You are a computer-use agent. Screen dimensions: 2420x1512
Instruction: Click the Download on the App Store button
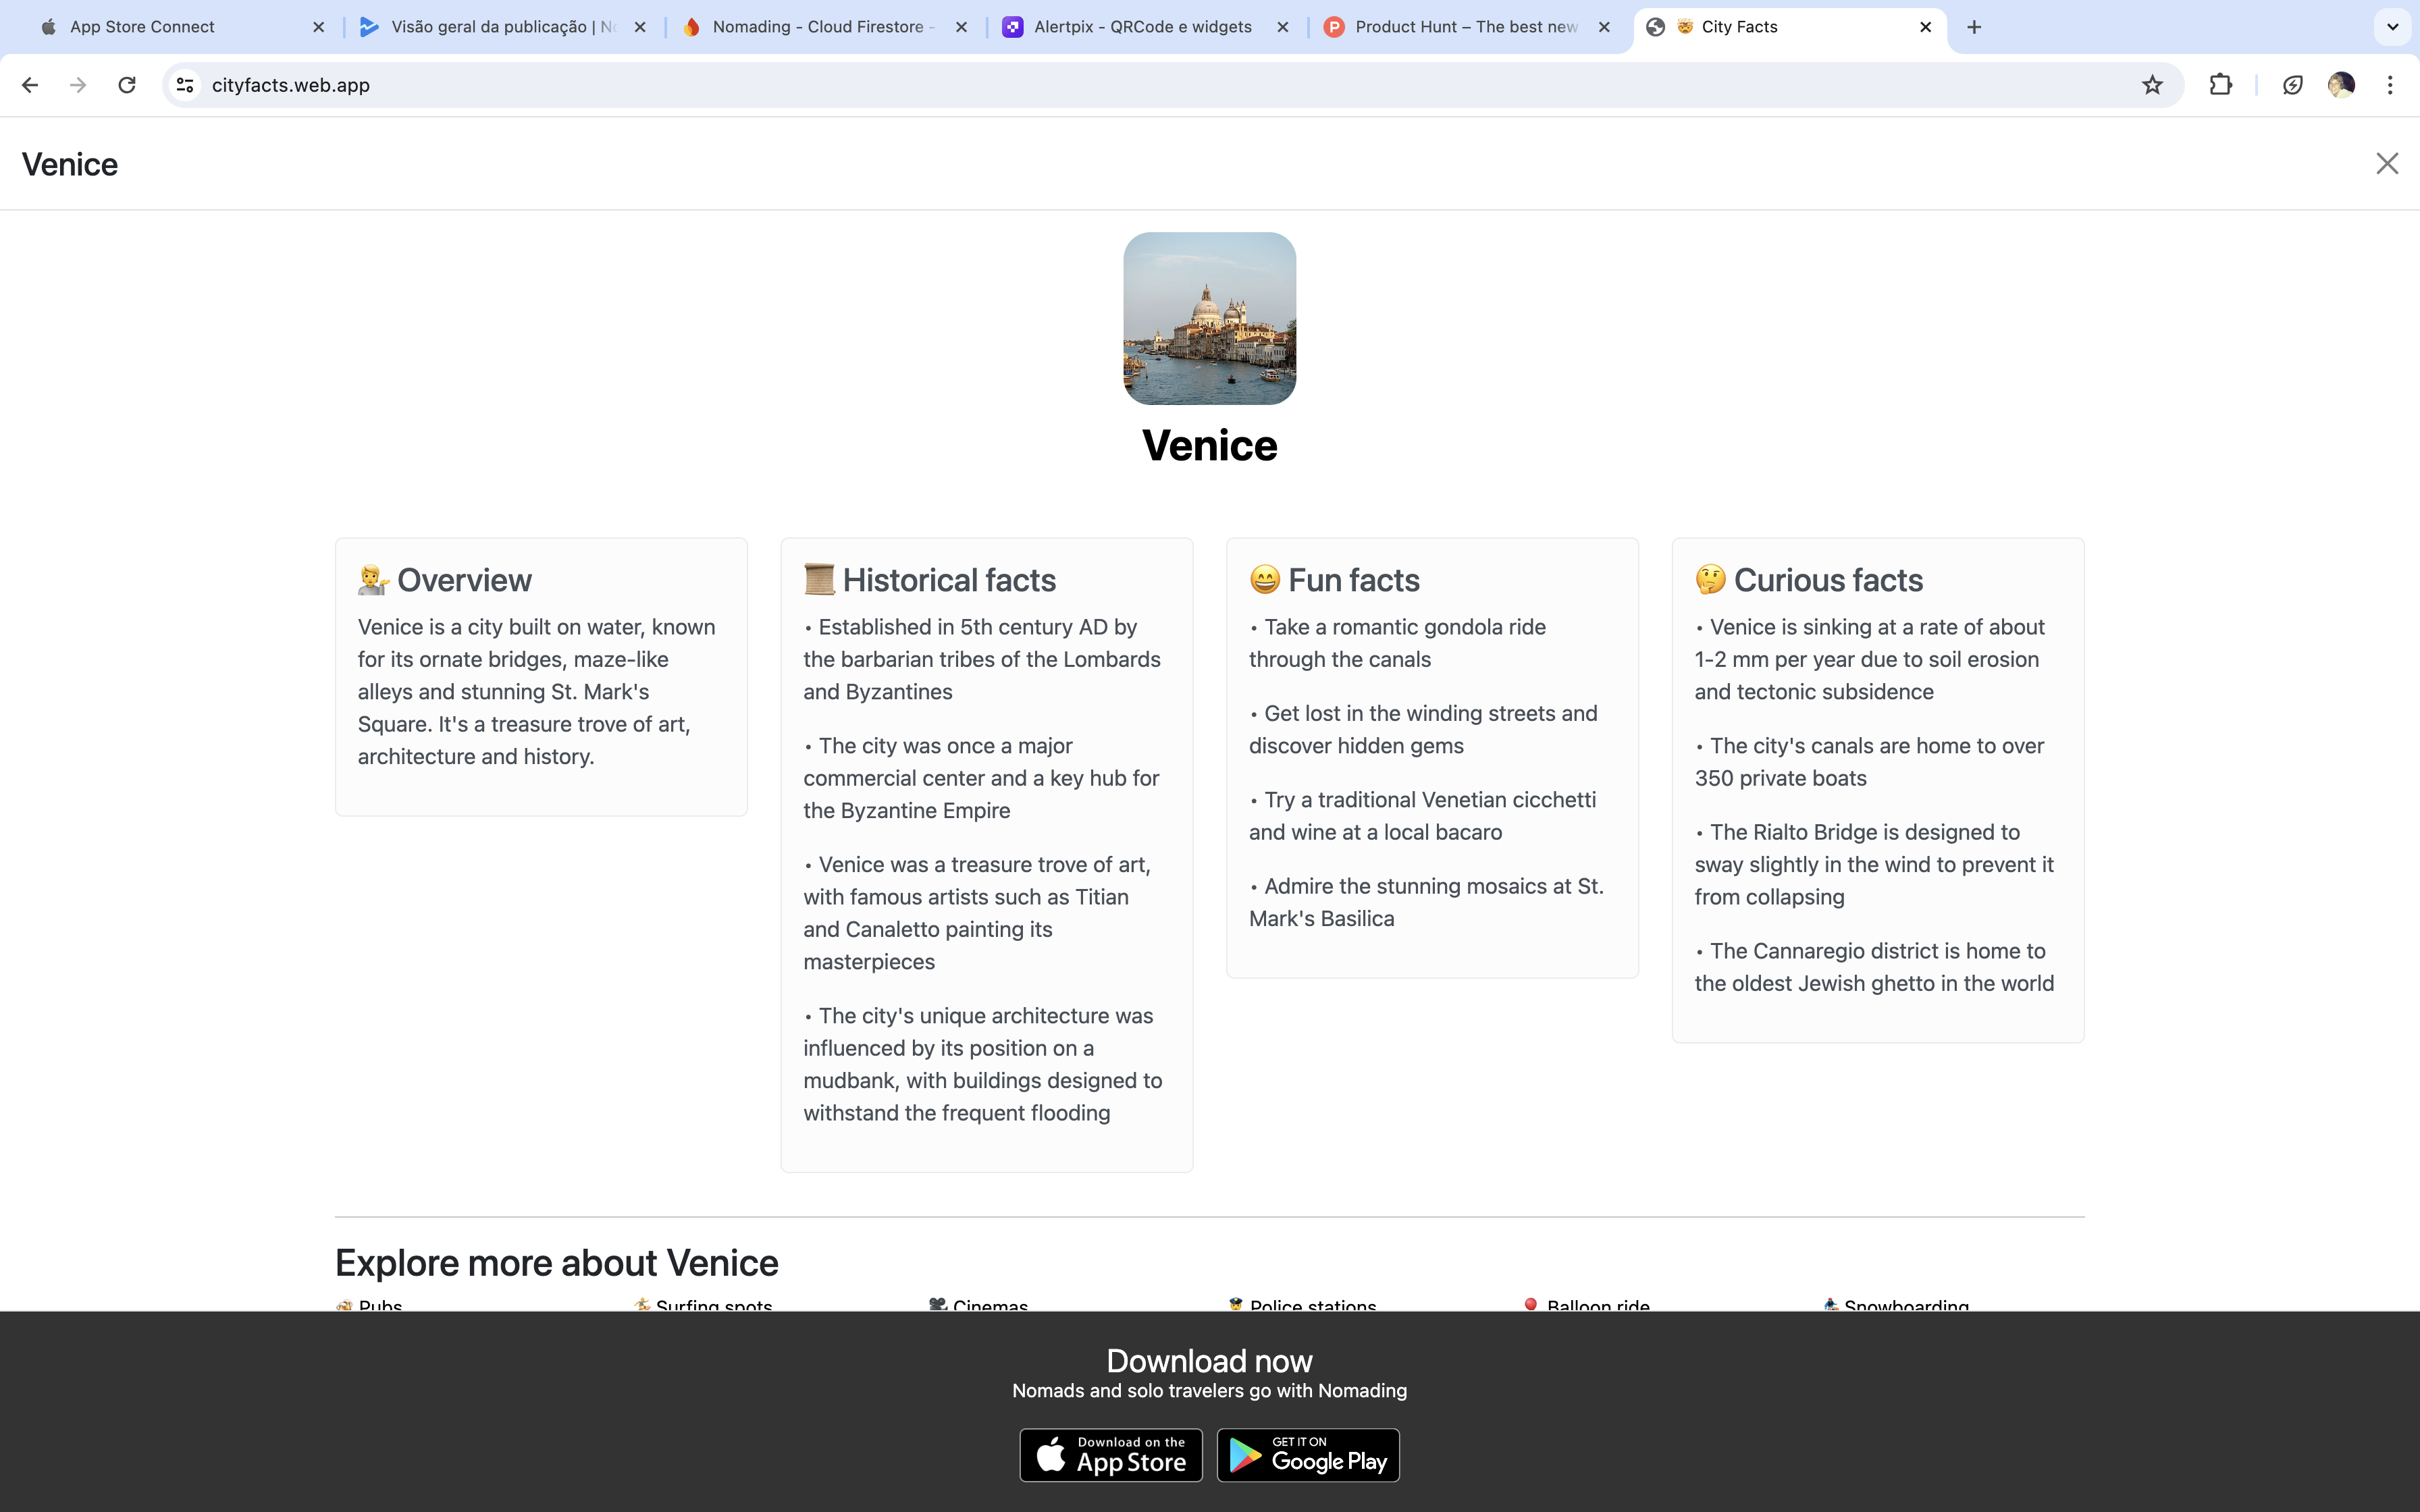(1110, 1455)
